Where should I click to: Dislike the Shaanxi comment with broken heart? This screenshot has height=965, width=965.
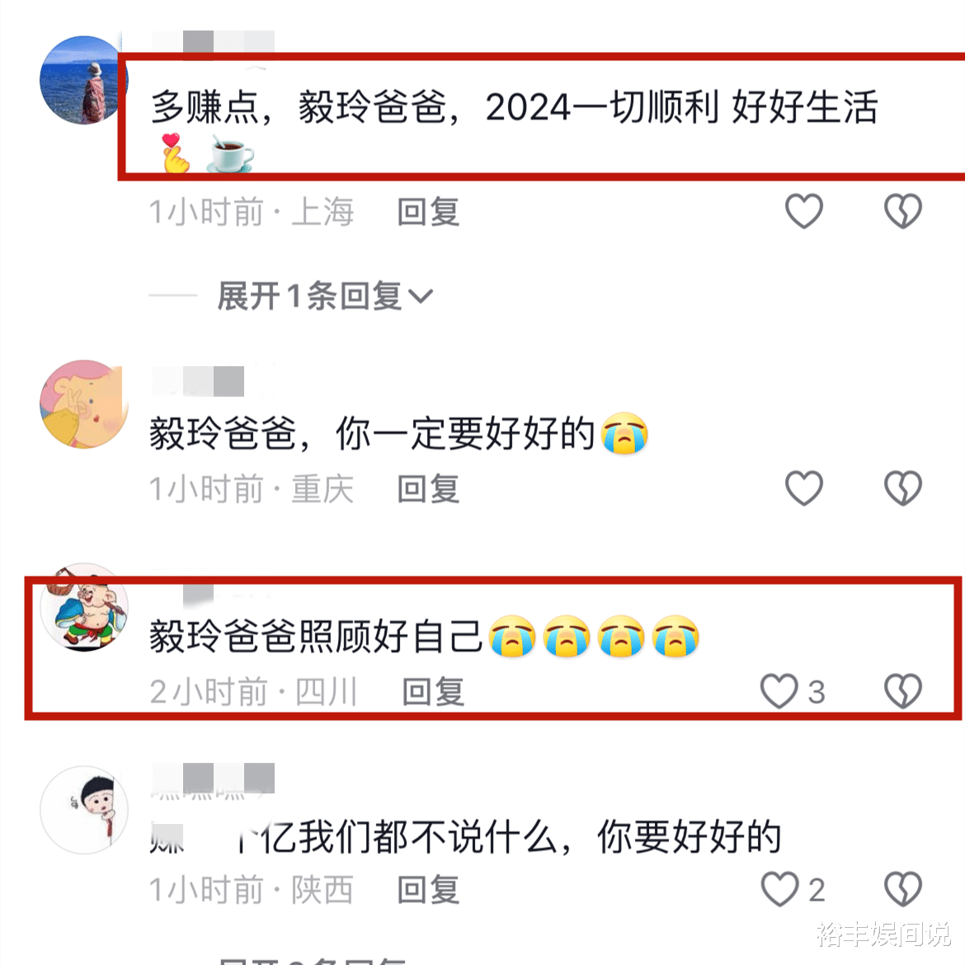903,889
